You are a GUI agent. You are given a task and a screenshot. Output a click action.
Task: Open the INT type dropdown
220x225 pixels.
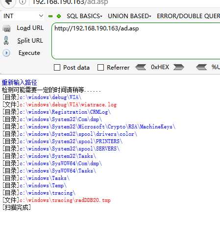[x=23, y=16]
